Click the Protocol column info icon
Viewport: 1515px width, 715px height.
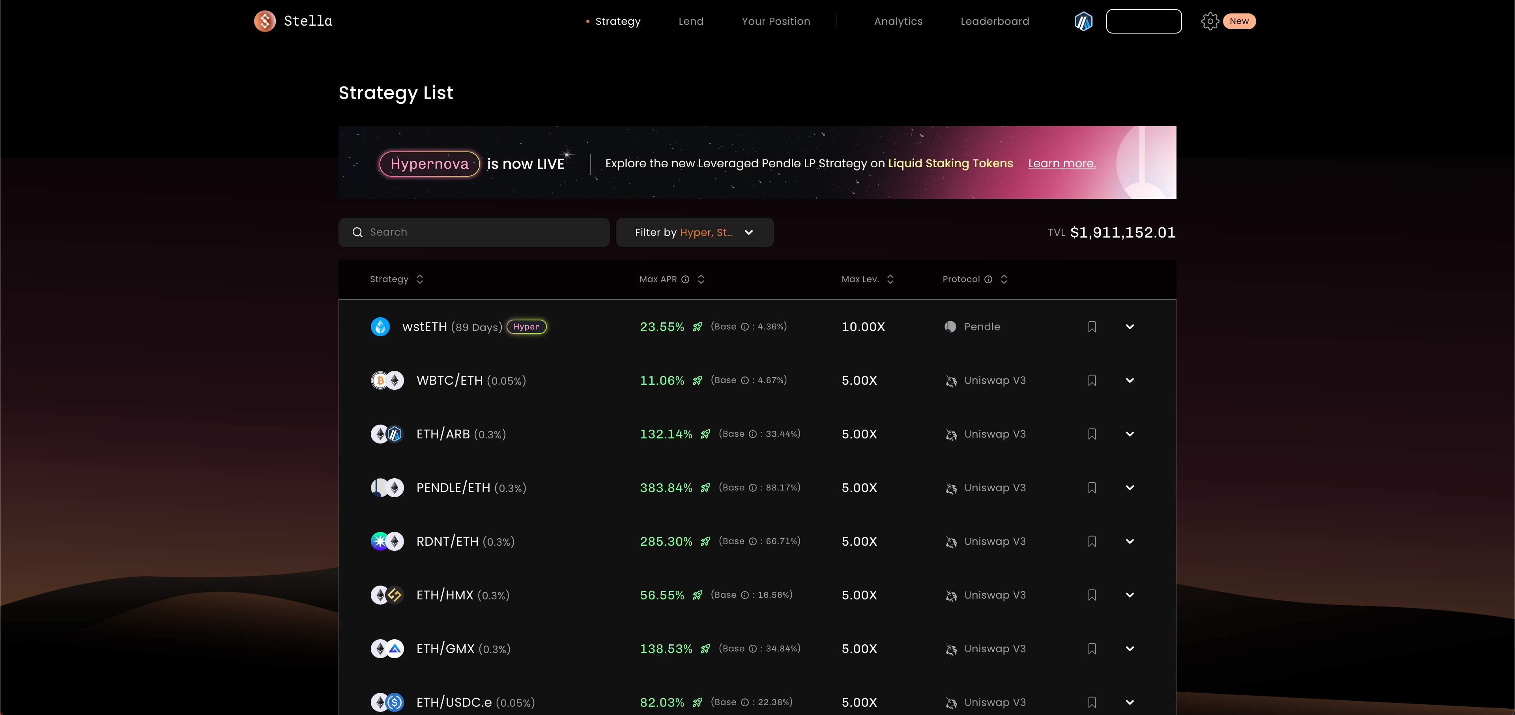pyautogui.click(x=988, y=279)
